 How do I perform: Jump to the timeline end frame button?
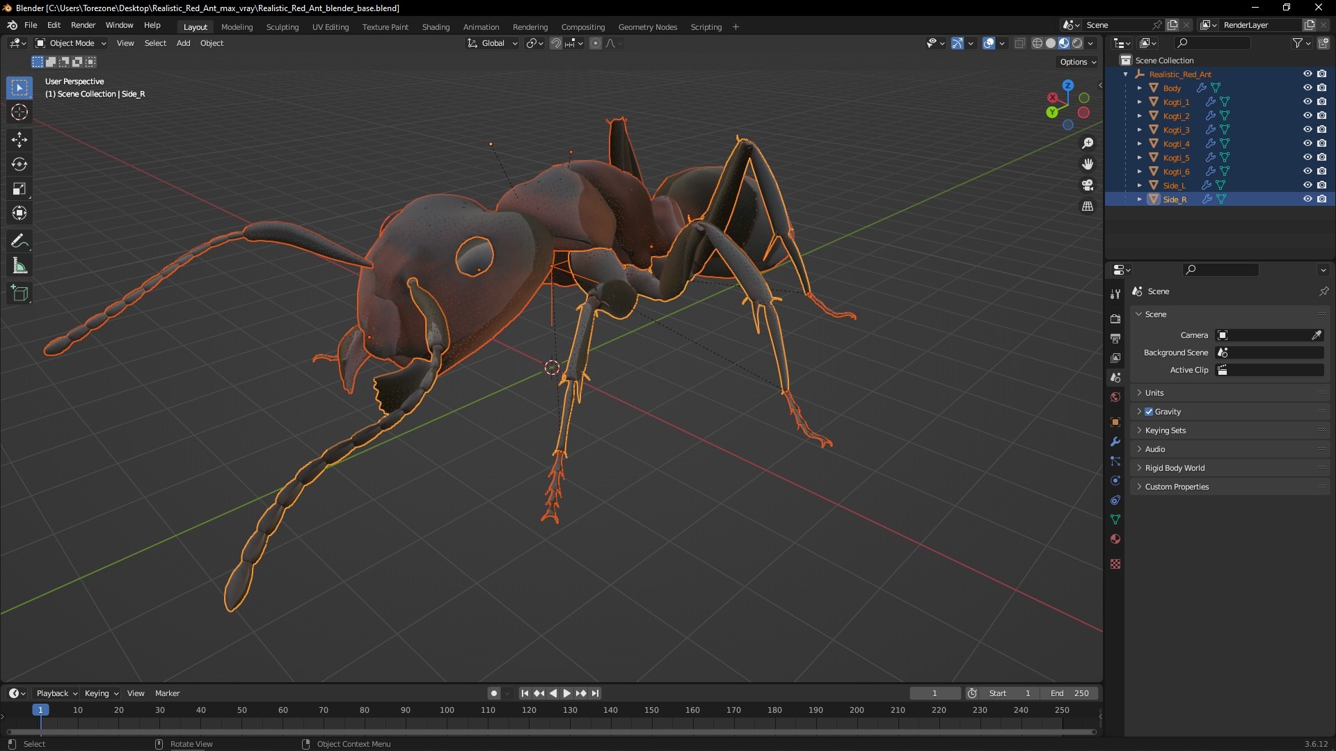pos(595,693)
